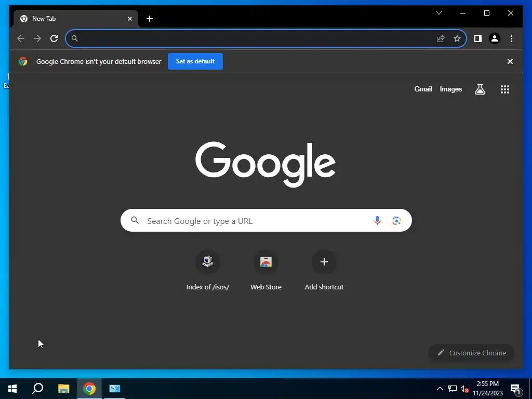The width and height of the screenshot is (532, 399).
Task: Open the Chrome side panel
Action: pyautogui.click(x=478, y=38)
